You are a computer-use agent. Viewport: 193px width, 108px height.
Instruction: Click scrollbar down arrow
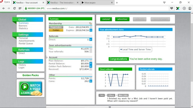(192, 106)
